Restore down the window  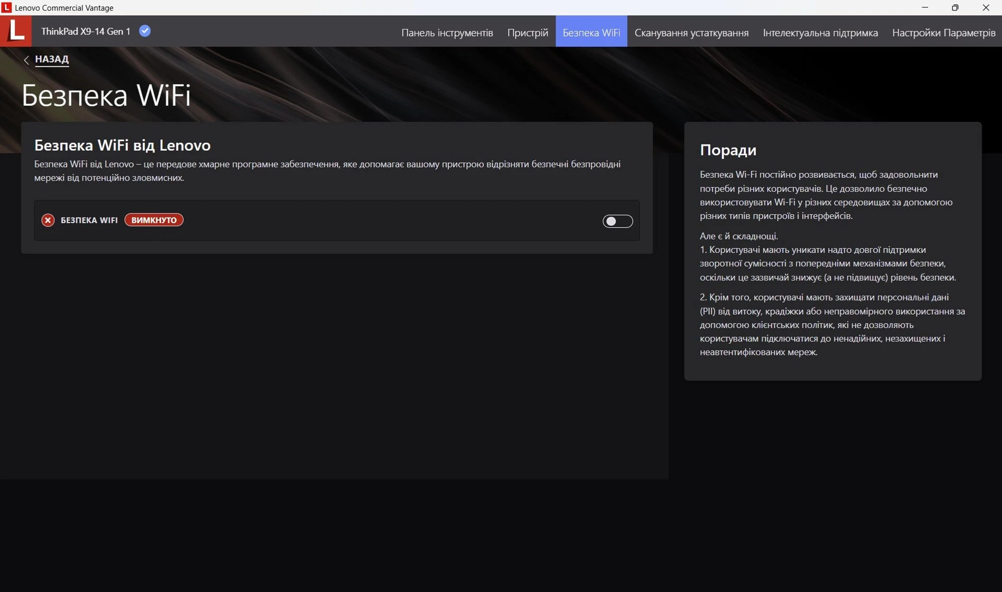point(955,7)
